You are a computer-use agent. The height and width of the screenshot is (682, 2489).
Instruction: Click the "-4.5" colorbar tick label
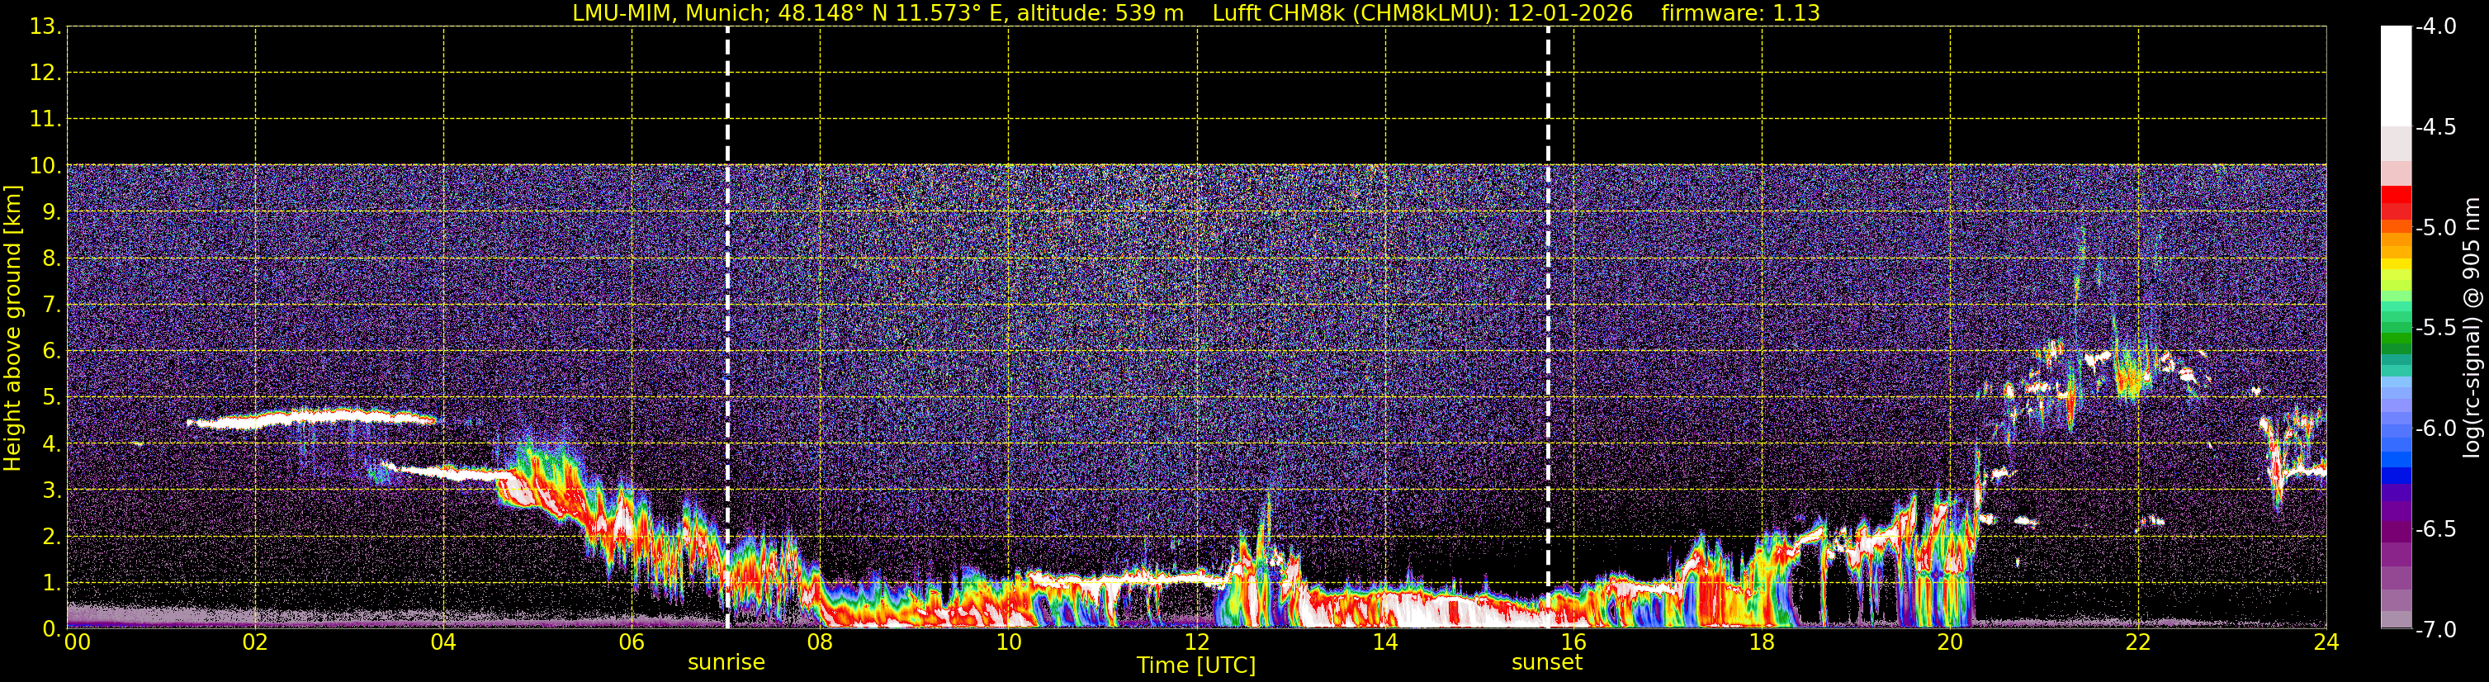coord(2436,127)
